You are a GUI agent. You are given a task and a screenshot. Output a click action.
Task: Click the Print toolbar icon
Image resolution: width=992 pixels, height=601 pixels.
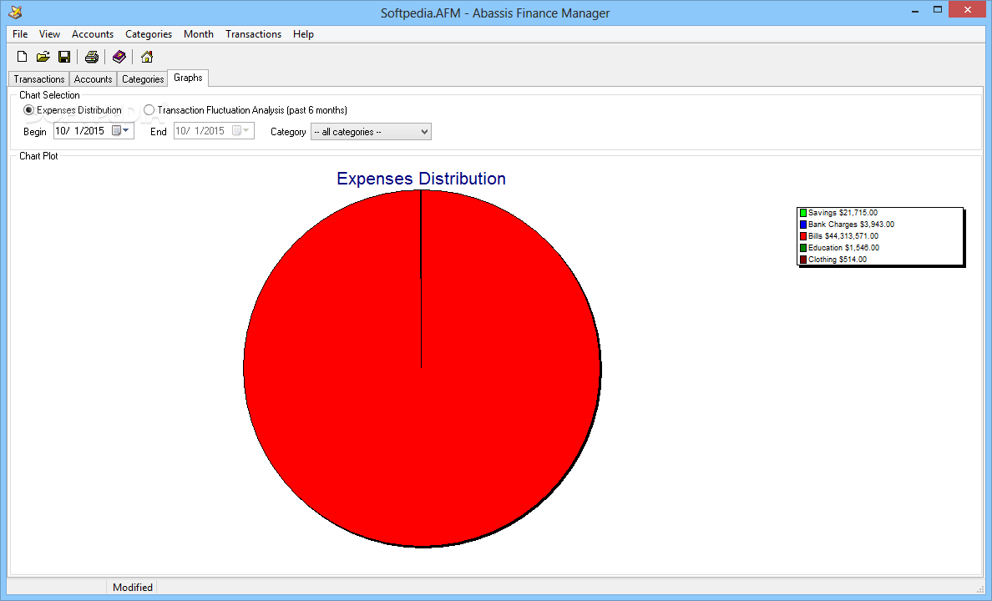pyautogui.click(x=92, y=57)
